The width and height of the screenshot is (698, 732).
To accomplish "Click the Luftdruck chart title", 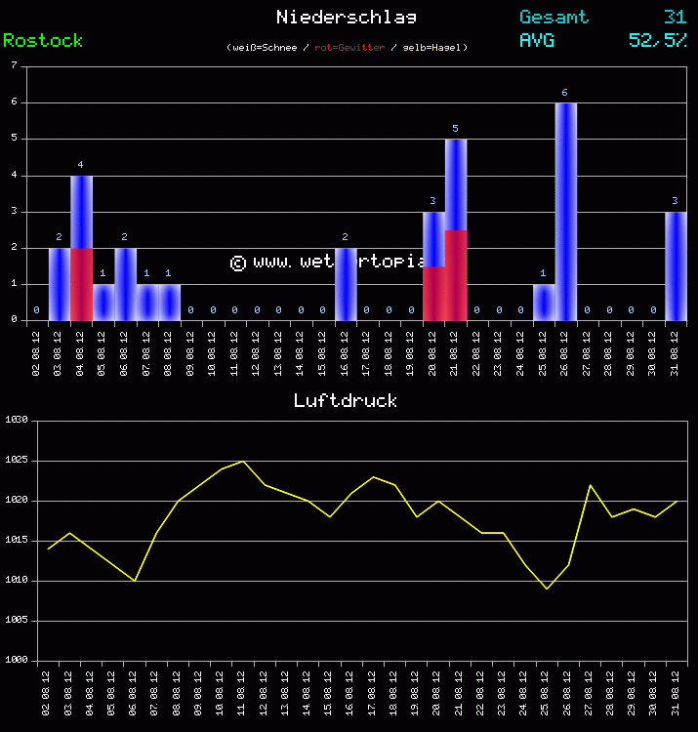I will click(346, 401).
